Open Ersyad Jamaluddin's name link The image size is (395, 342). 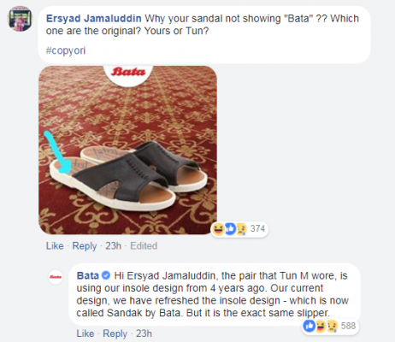[x=94, y=19]
